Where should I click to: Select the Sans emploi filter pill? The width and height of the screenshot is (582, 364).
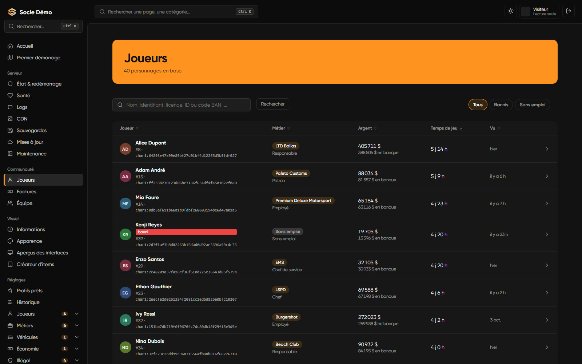pyautogui.click(x=533, y=105)
